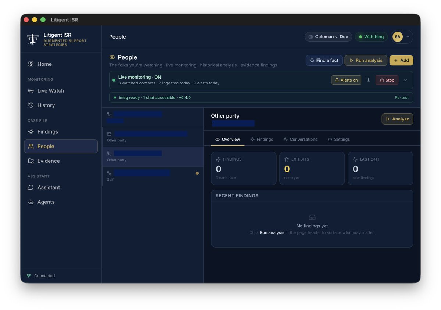Stop live monitoring
This screenshot has height=310, width=441.
coord(387,80)
